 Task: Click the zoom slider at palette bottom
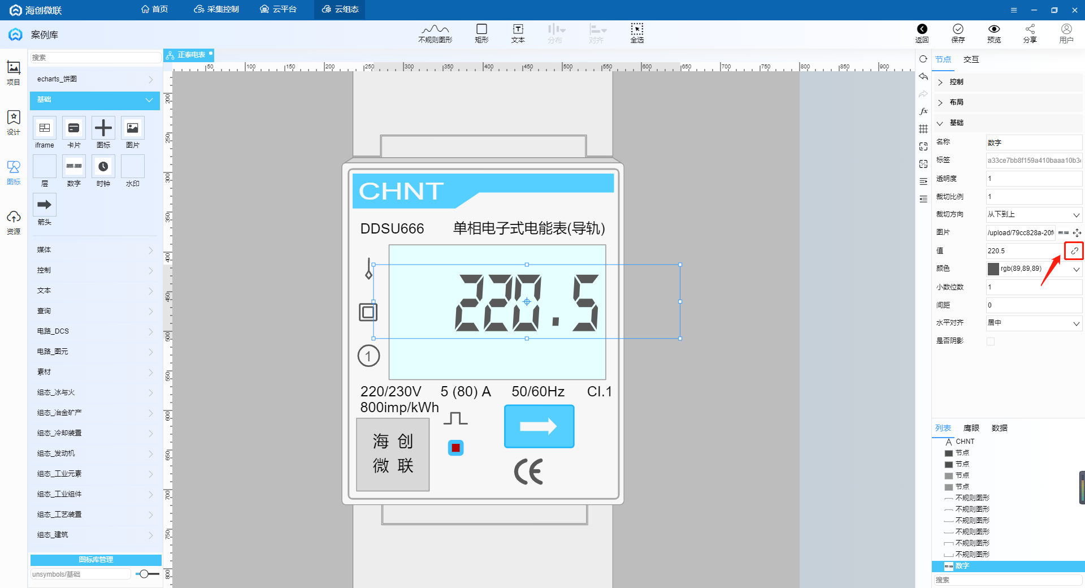pos(147,574)
